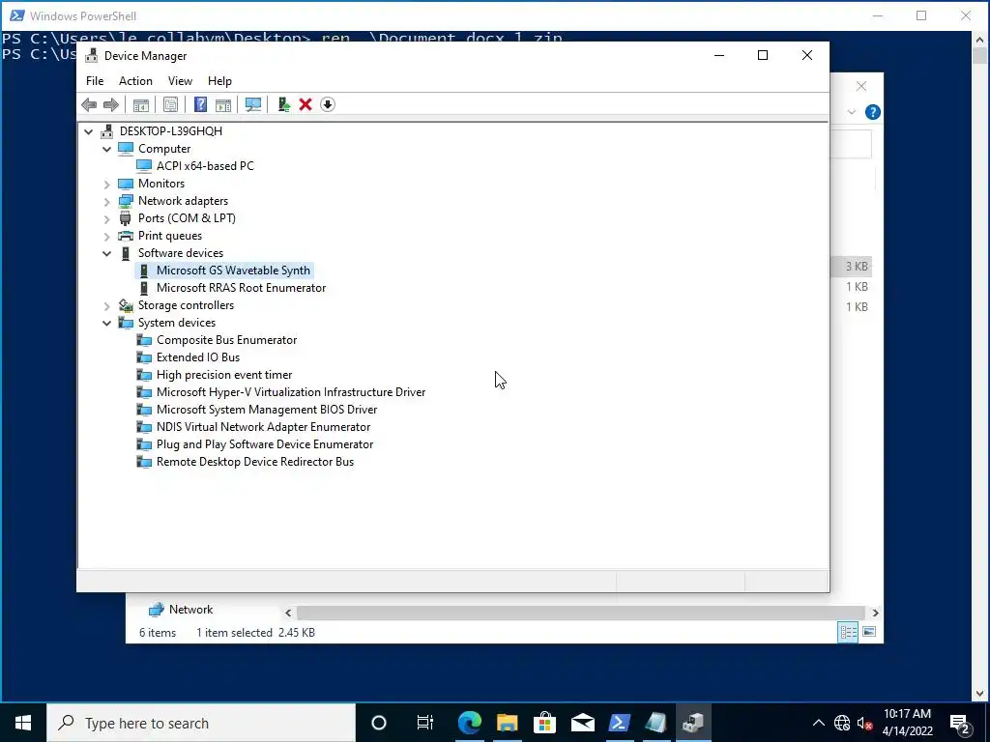
Task: Click File Explorer blue Help icon
Action: [873, 112]
